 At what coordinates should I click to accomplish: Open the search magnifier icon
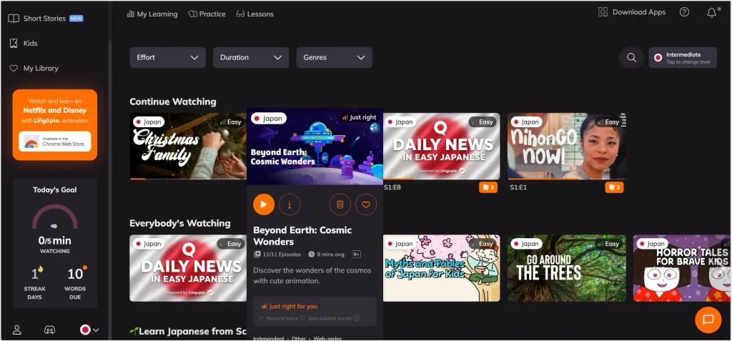coord(631,57)
